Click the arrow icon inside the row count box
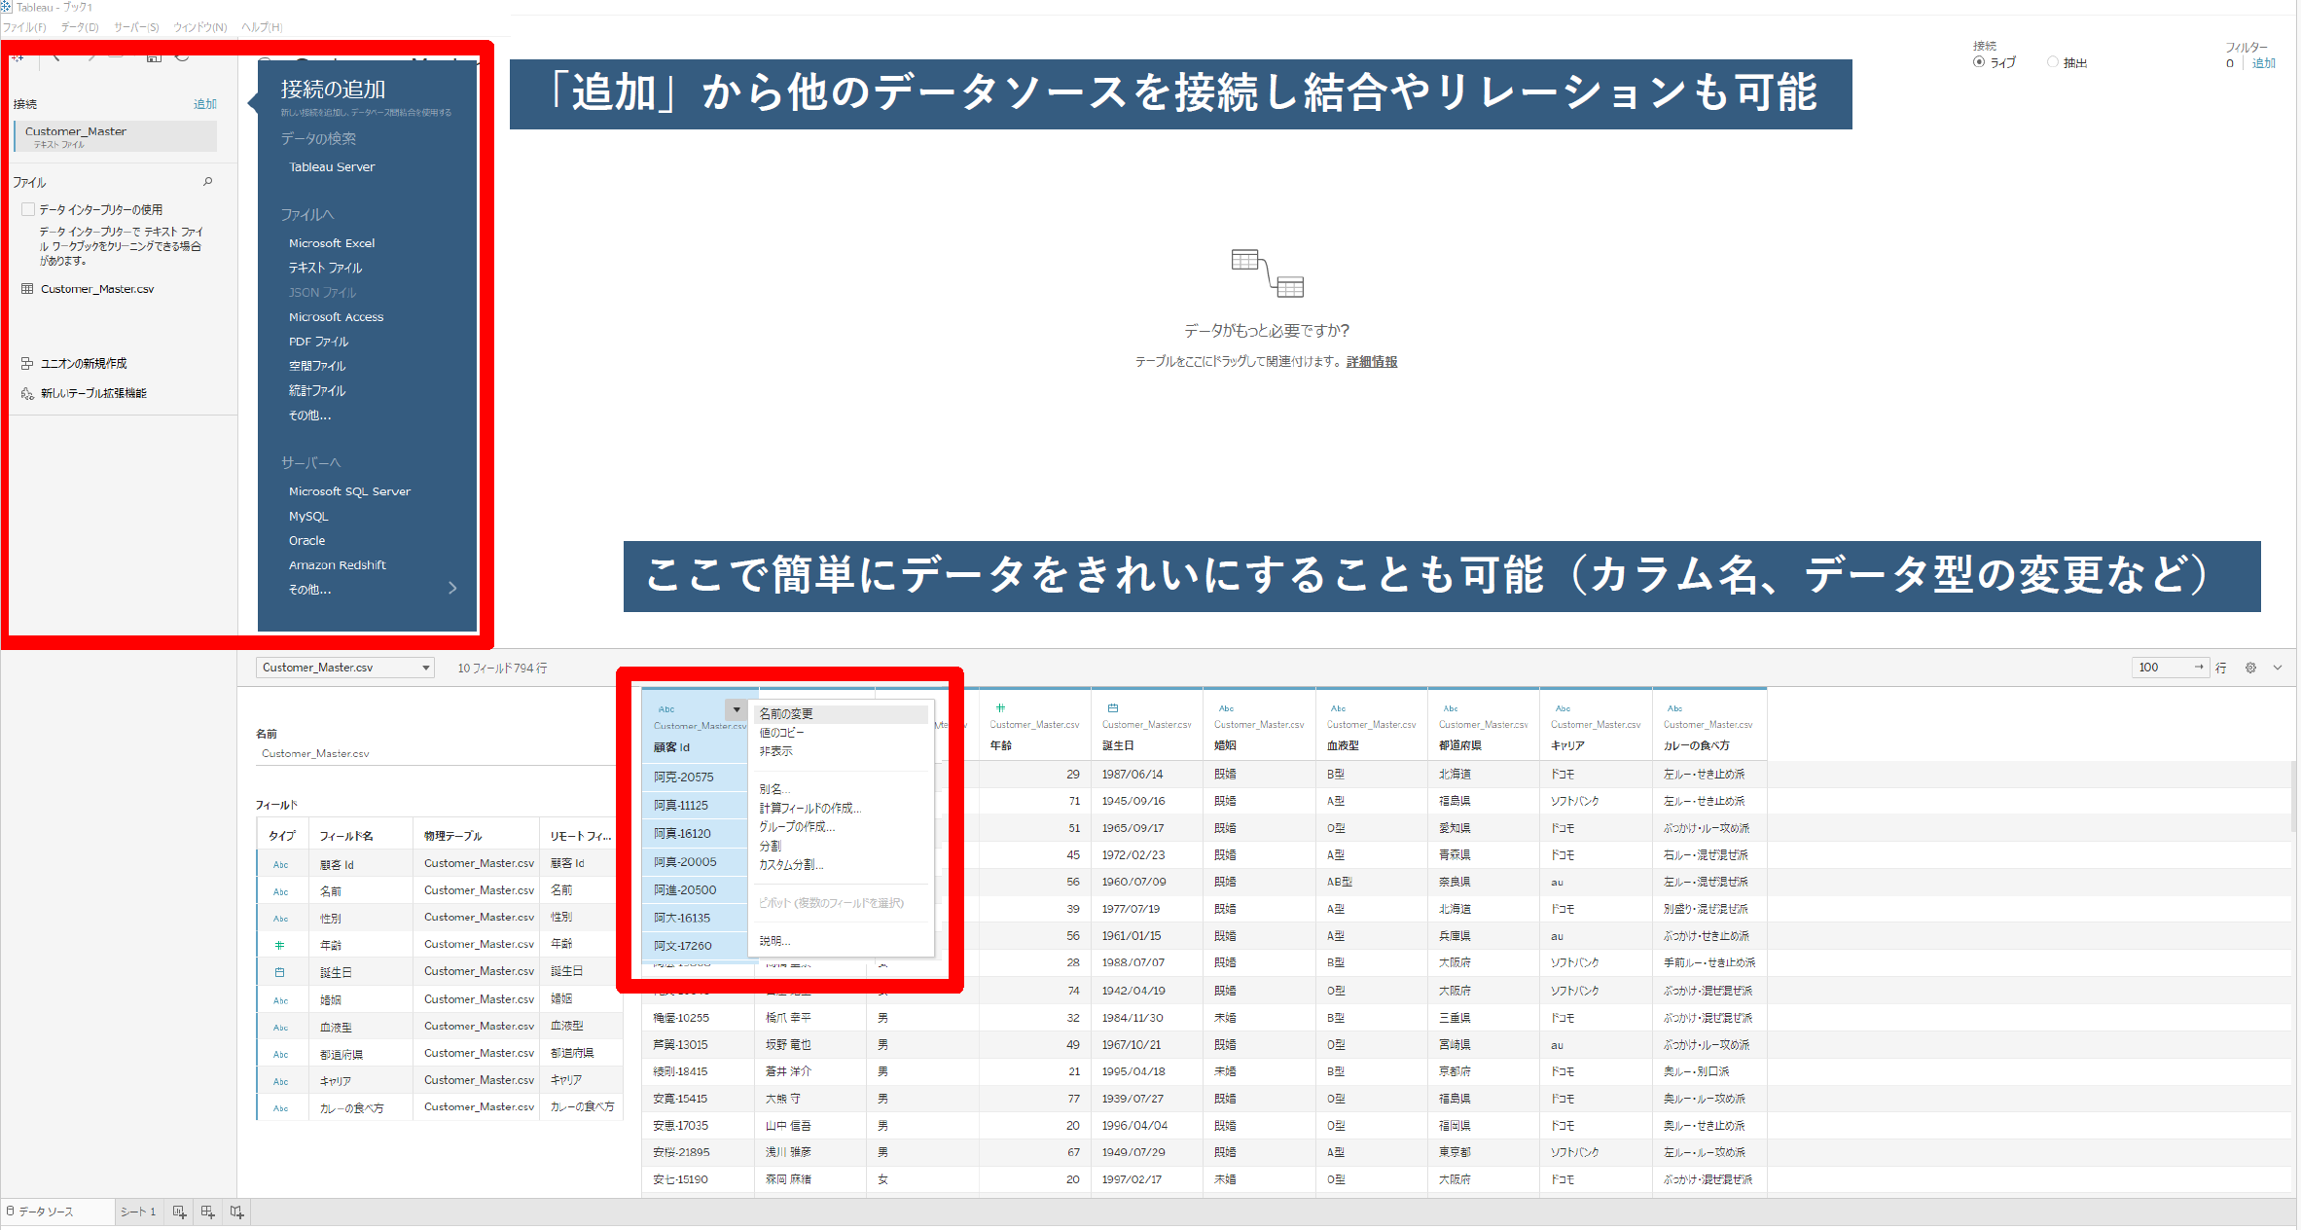 coord(2199,667)
